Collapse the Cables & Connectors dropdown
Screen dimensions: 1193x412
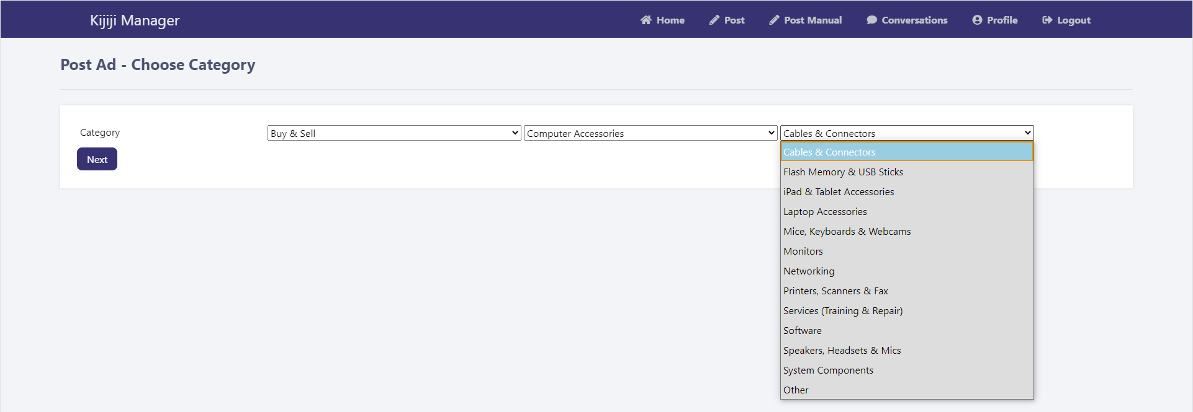point(906,133)
